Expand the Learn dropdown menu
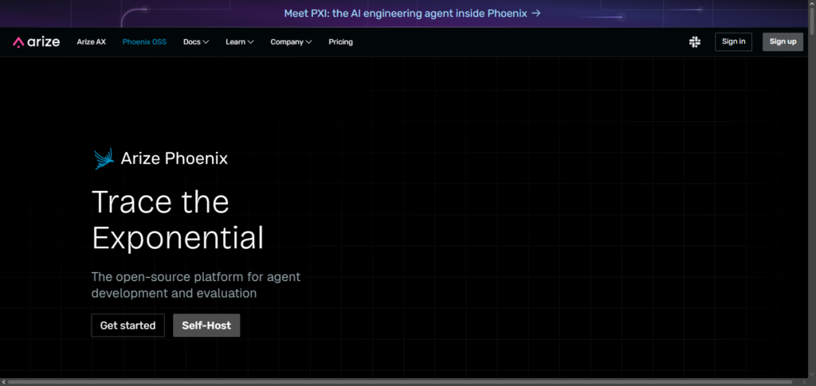Image resolution: width=816 pixels, height=386 pixels. click(x=239, y=42)
